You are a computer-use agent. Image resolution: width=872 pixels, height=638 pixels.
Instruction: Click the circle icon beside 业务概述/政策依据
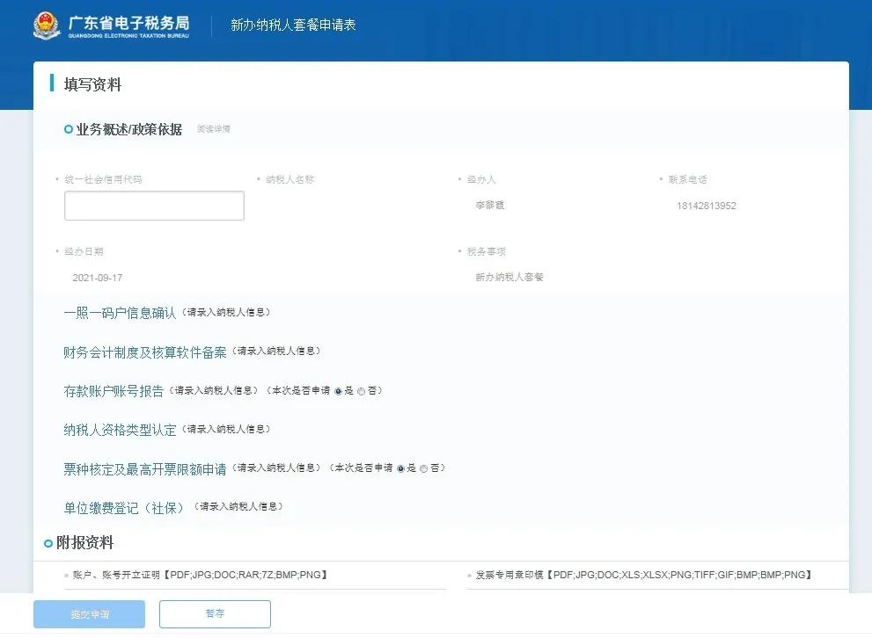coord(69,130)
